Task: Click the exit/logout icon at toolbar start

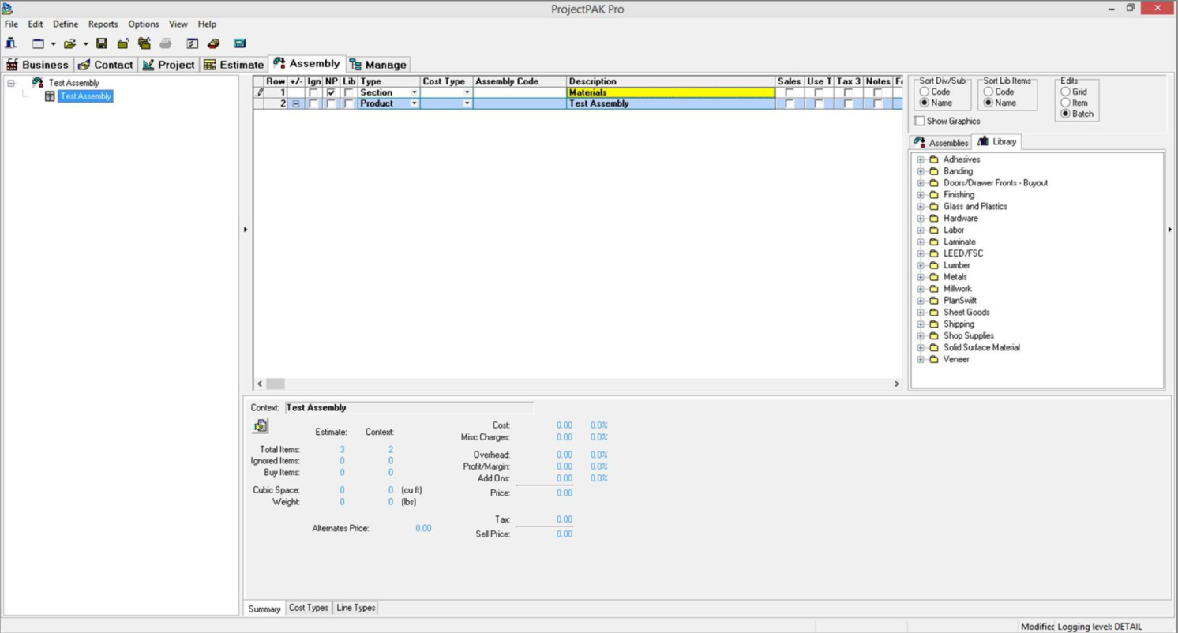Action: pyautogui.click(x=10, y=43)
